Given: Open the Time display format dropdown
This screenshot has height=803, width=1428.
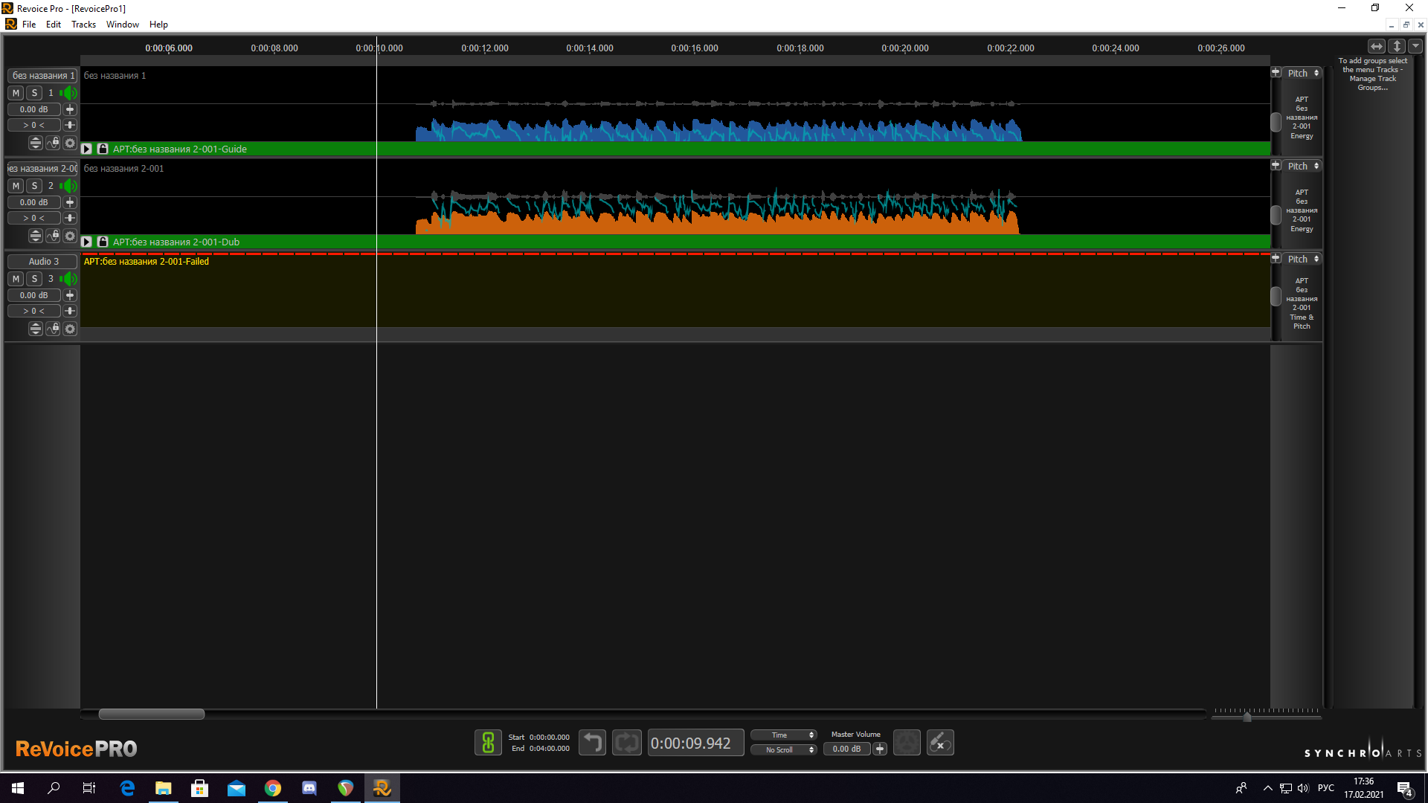Looking at the screenshot, I should (x=783, y=735).
